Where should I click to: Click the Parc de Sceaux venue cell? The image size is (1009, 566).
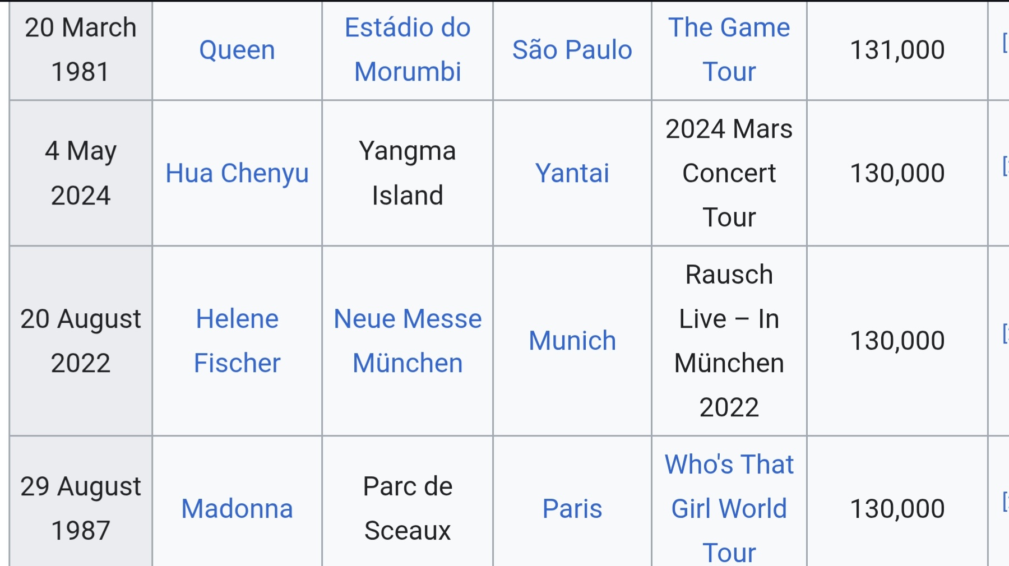[408, 509]
